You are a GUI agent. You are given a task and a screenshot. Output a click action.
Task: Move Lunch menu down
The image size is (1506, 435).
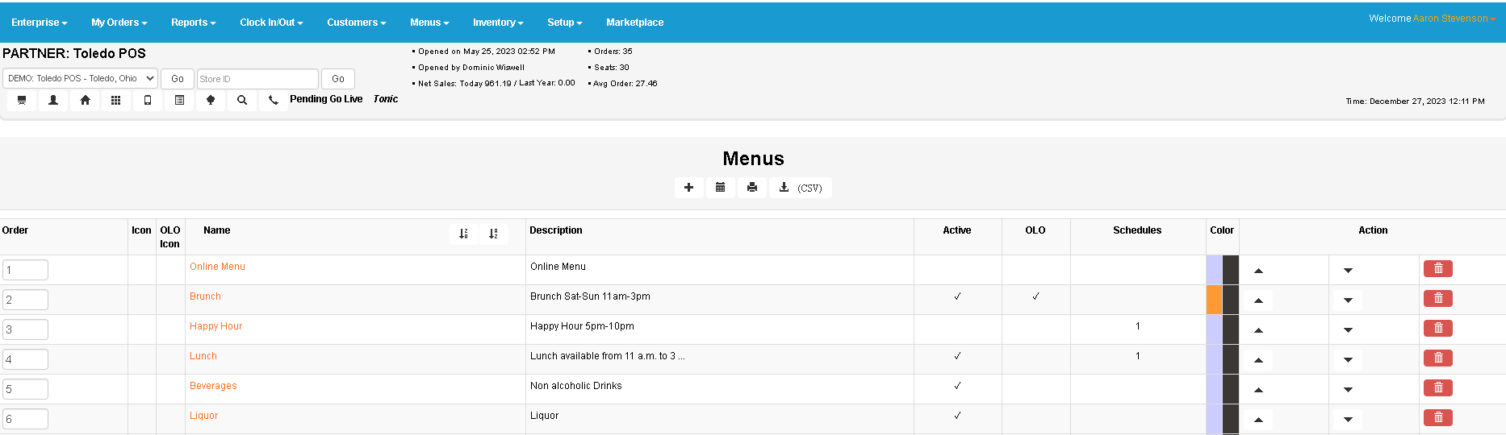click(x=1348, y=360)
